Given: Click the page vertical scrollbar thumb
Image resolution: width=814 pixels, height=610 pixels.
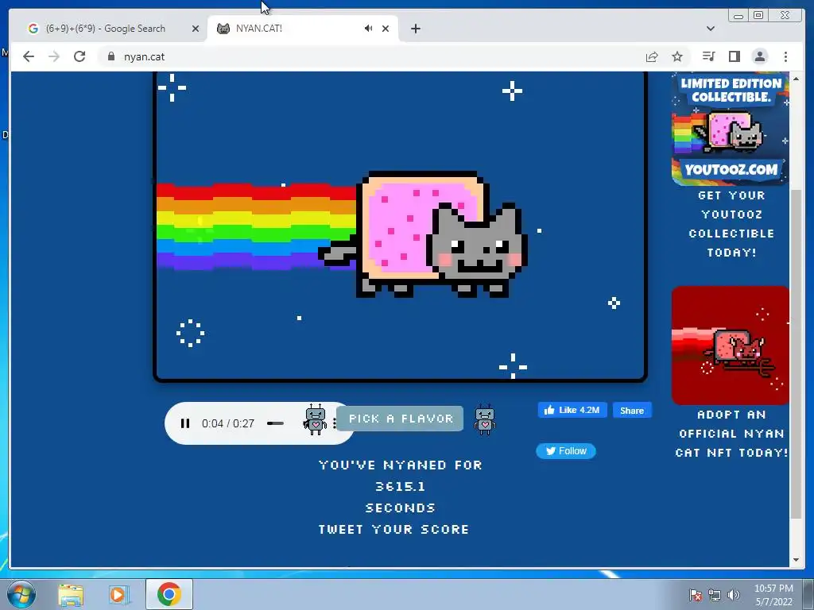Looking at the screenshot, I should click(796, 353).
